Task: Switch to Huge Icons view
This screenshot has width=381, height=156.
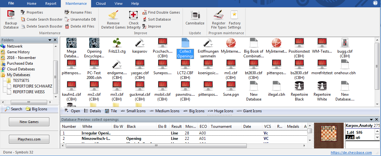Action: pyautogui.click(x=220, y=111)
